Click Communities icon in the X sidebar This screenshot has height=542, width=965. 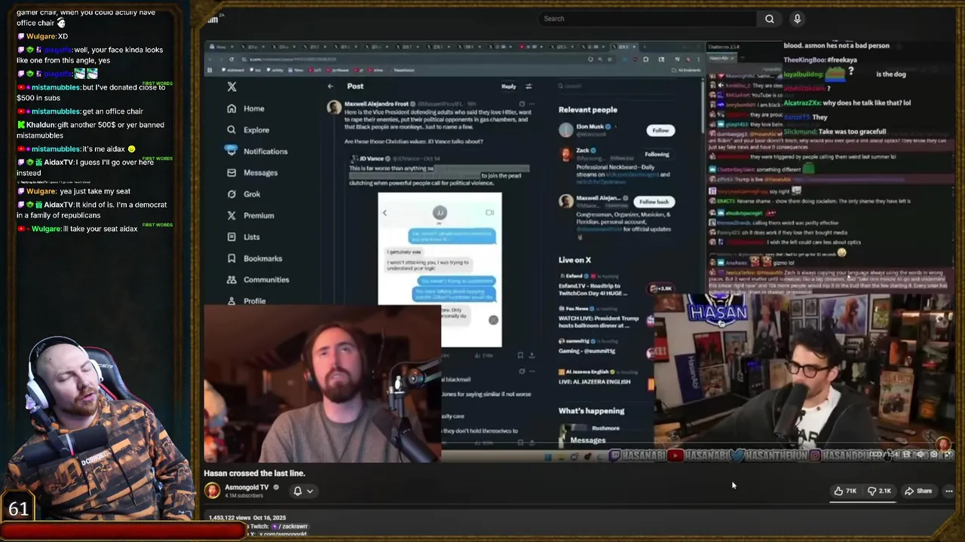[x=231, y=279]
